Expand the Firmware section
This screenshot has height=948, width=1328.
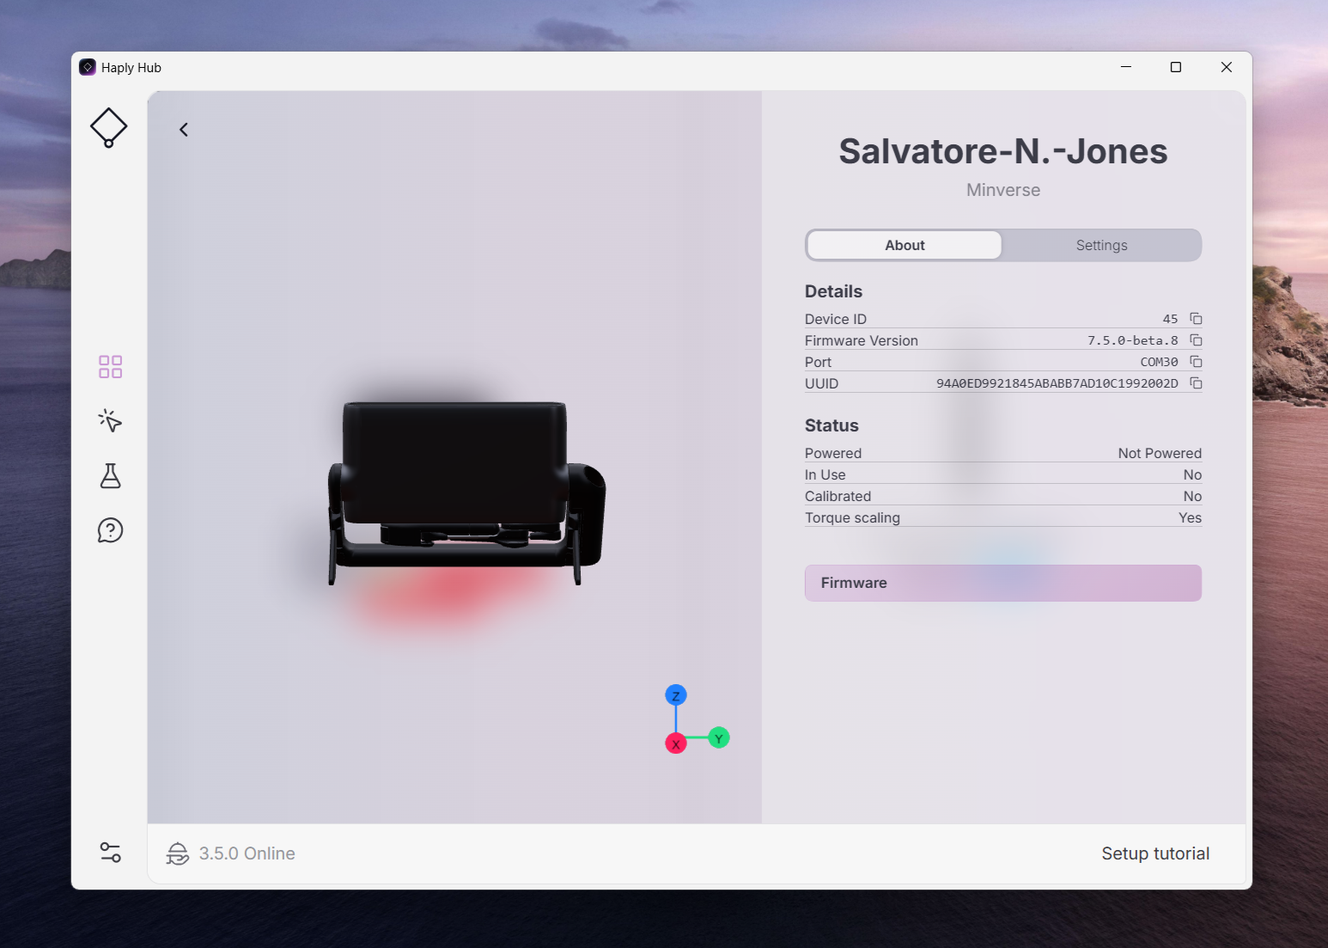(1002, 583)
